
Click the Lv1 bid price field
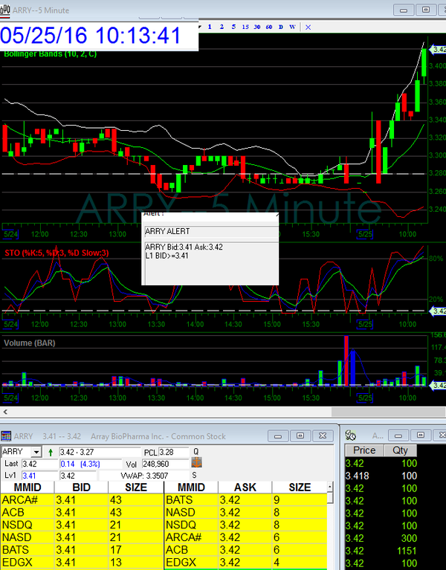click(38, 475)
